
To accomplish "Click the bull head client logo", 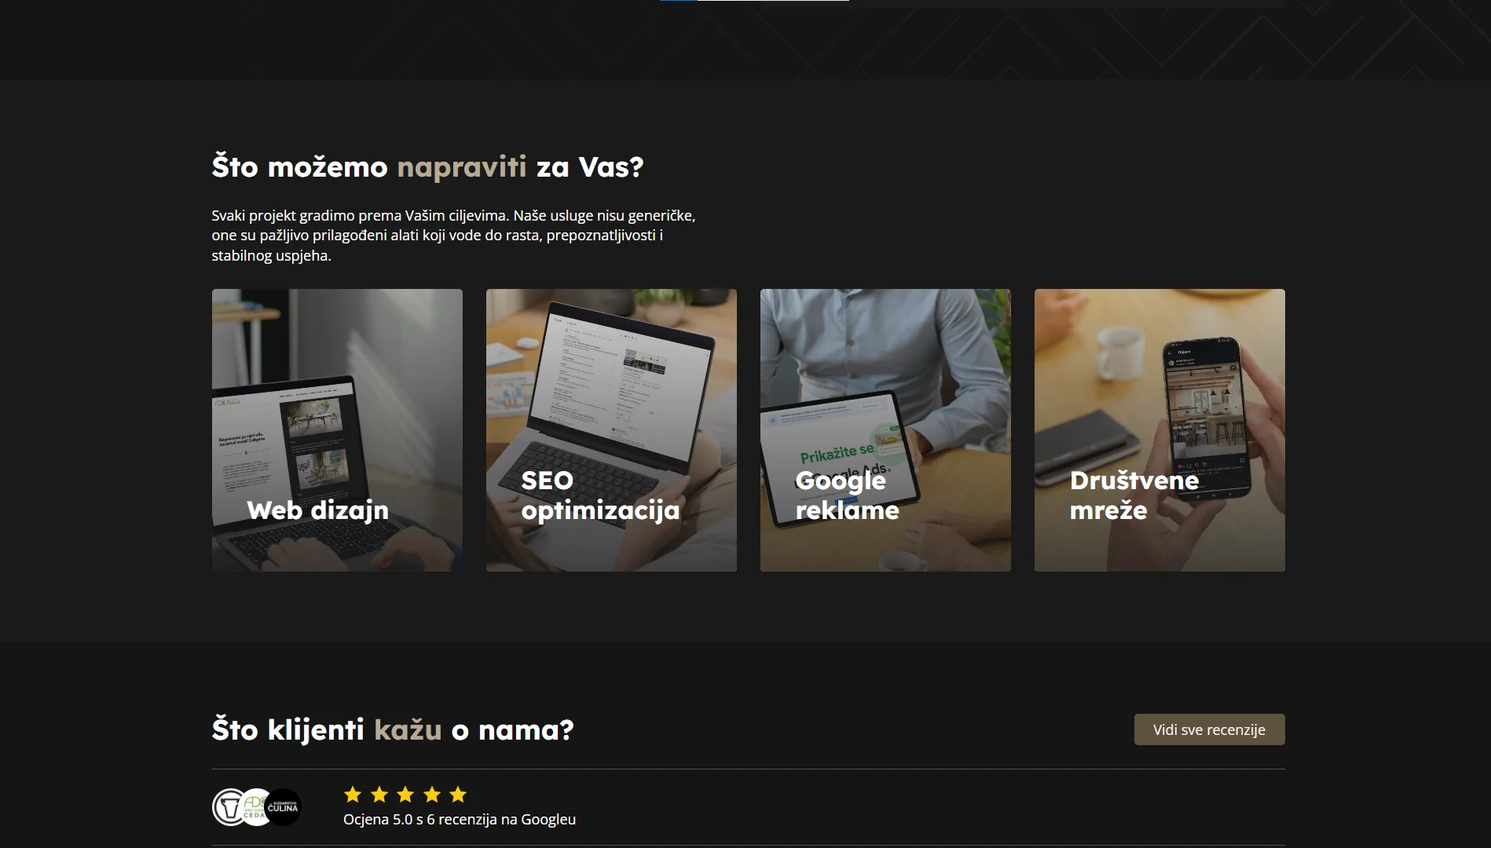I will coord(229,807).
